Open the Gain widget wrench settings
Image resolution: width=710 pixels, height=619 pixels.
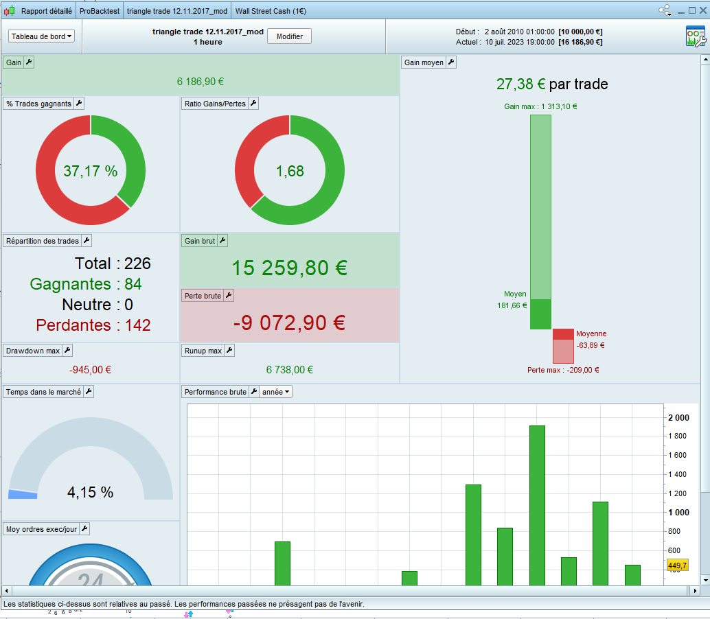click(29, 62)
